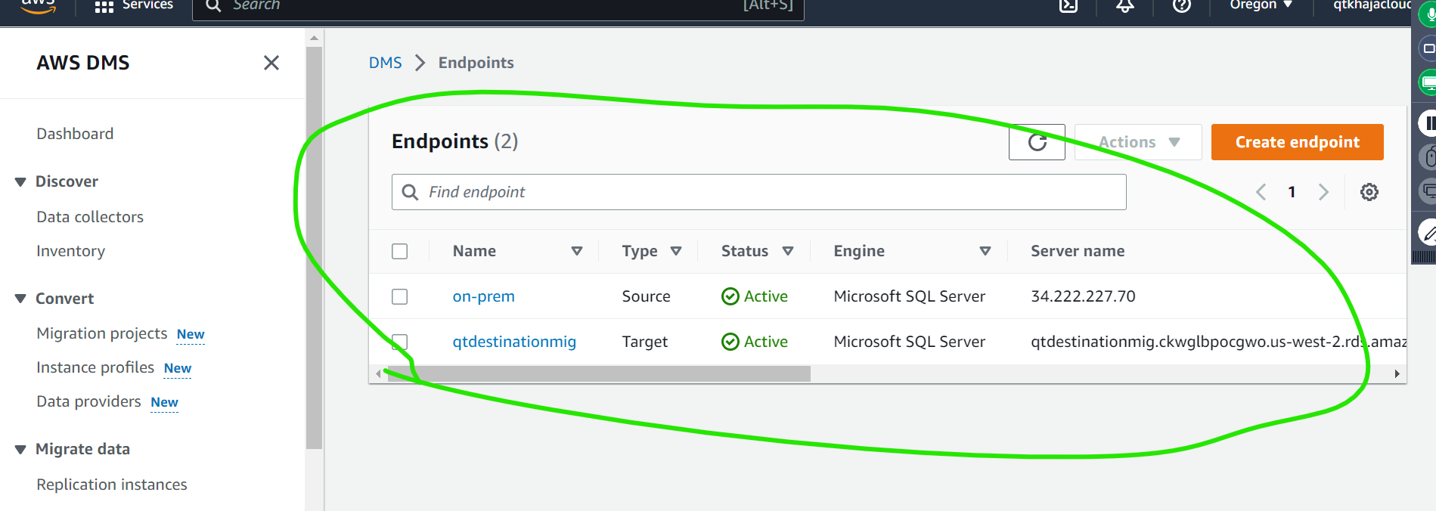The image size is (1436, 511).
Task: Sort endpoints by Name column arrow
Action: (577, 251)
